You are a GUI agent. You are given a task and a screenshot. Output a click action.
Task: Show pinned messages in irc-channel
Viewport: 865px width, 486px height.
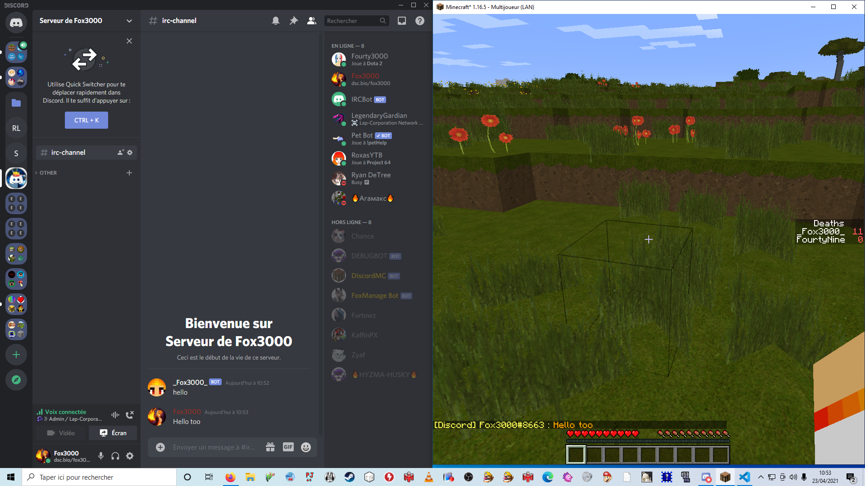click(294, 21)
